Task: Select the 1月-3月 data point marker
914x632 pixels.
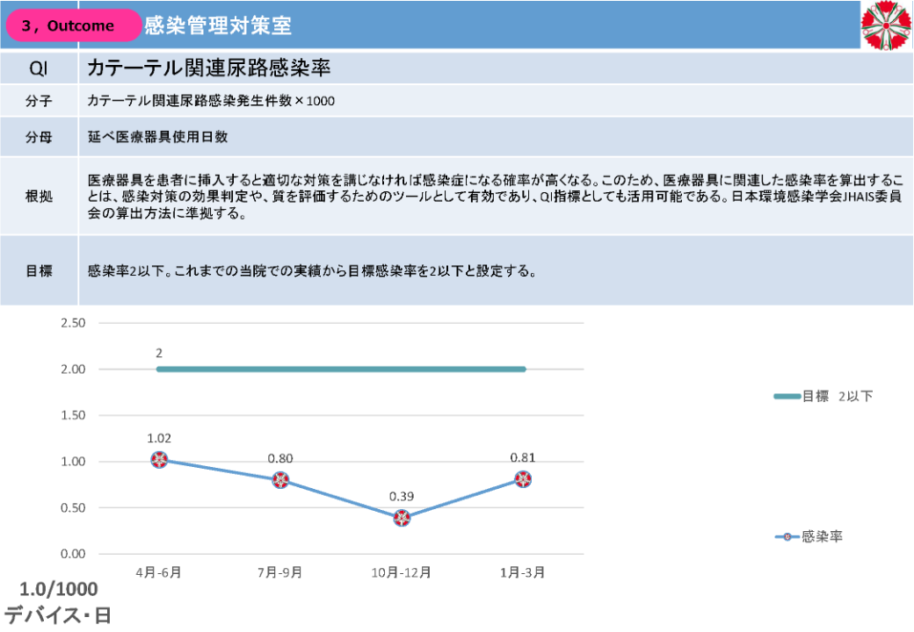Action: [523, 479]
